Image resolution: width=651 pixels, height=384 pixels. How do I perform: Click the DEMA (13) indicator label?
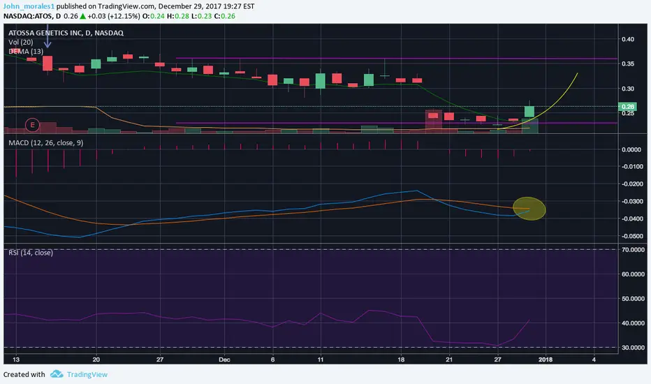point(26,52)
